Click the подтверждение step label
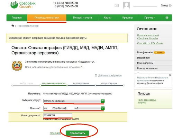 [x=81, y=83]
